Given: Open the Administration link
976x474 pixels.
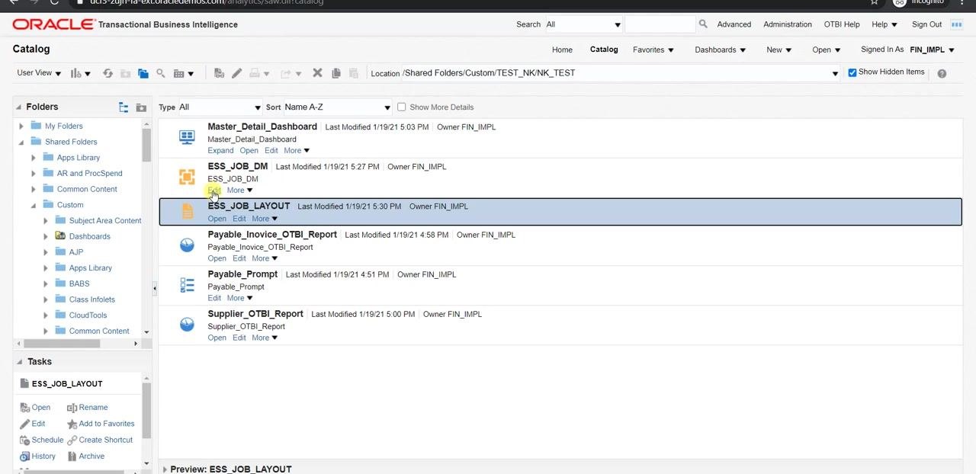Looking at the screenshot, I should tap(788, 24).
